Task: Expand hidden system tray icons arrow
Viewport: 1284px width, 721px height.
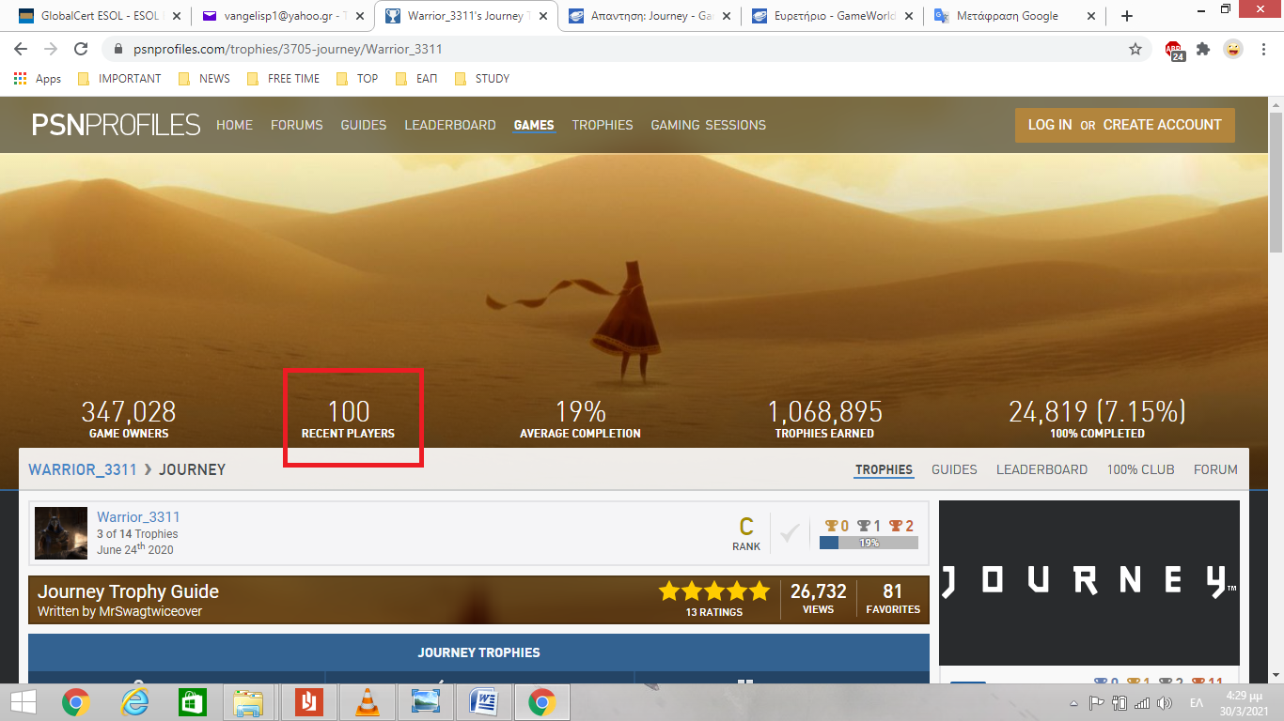Action: pos(1073,703)
